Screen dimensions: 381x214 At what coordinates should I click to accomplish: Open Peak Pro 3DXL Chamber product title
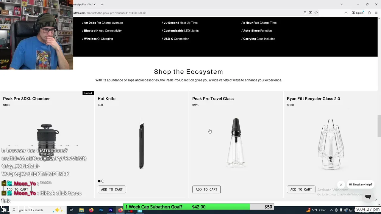tap(26, 99)
